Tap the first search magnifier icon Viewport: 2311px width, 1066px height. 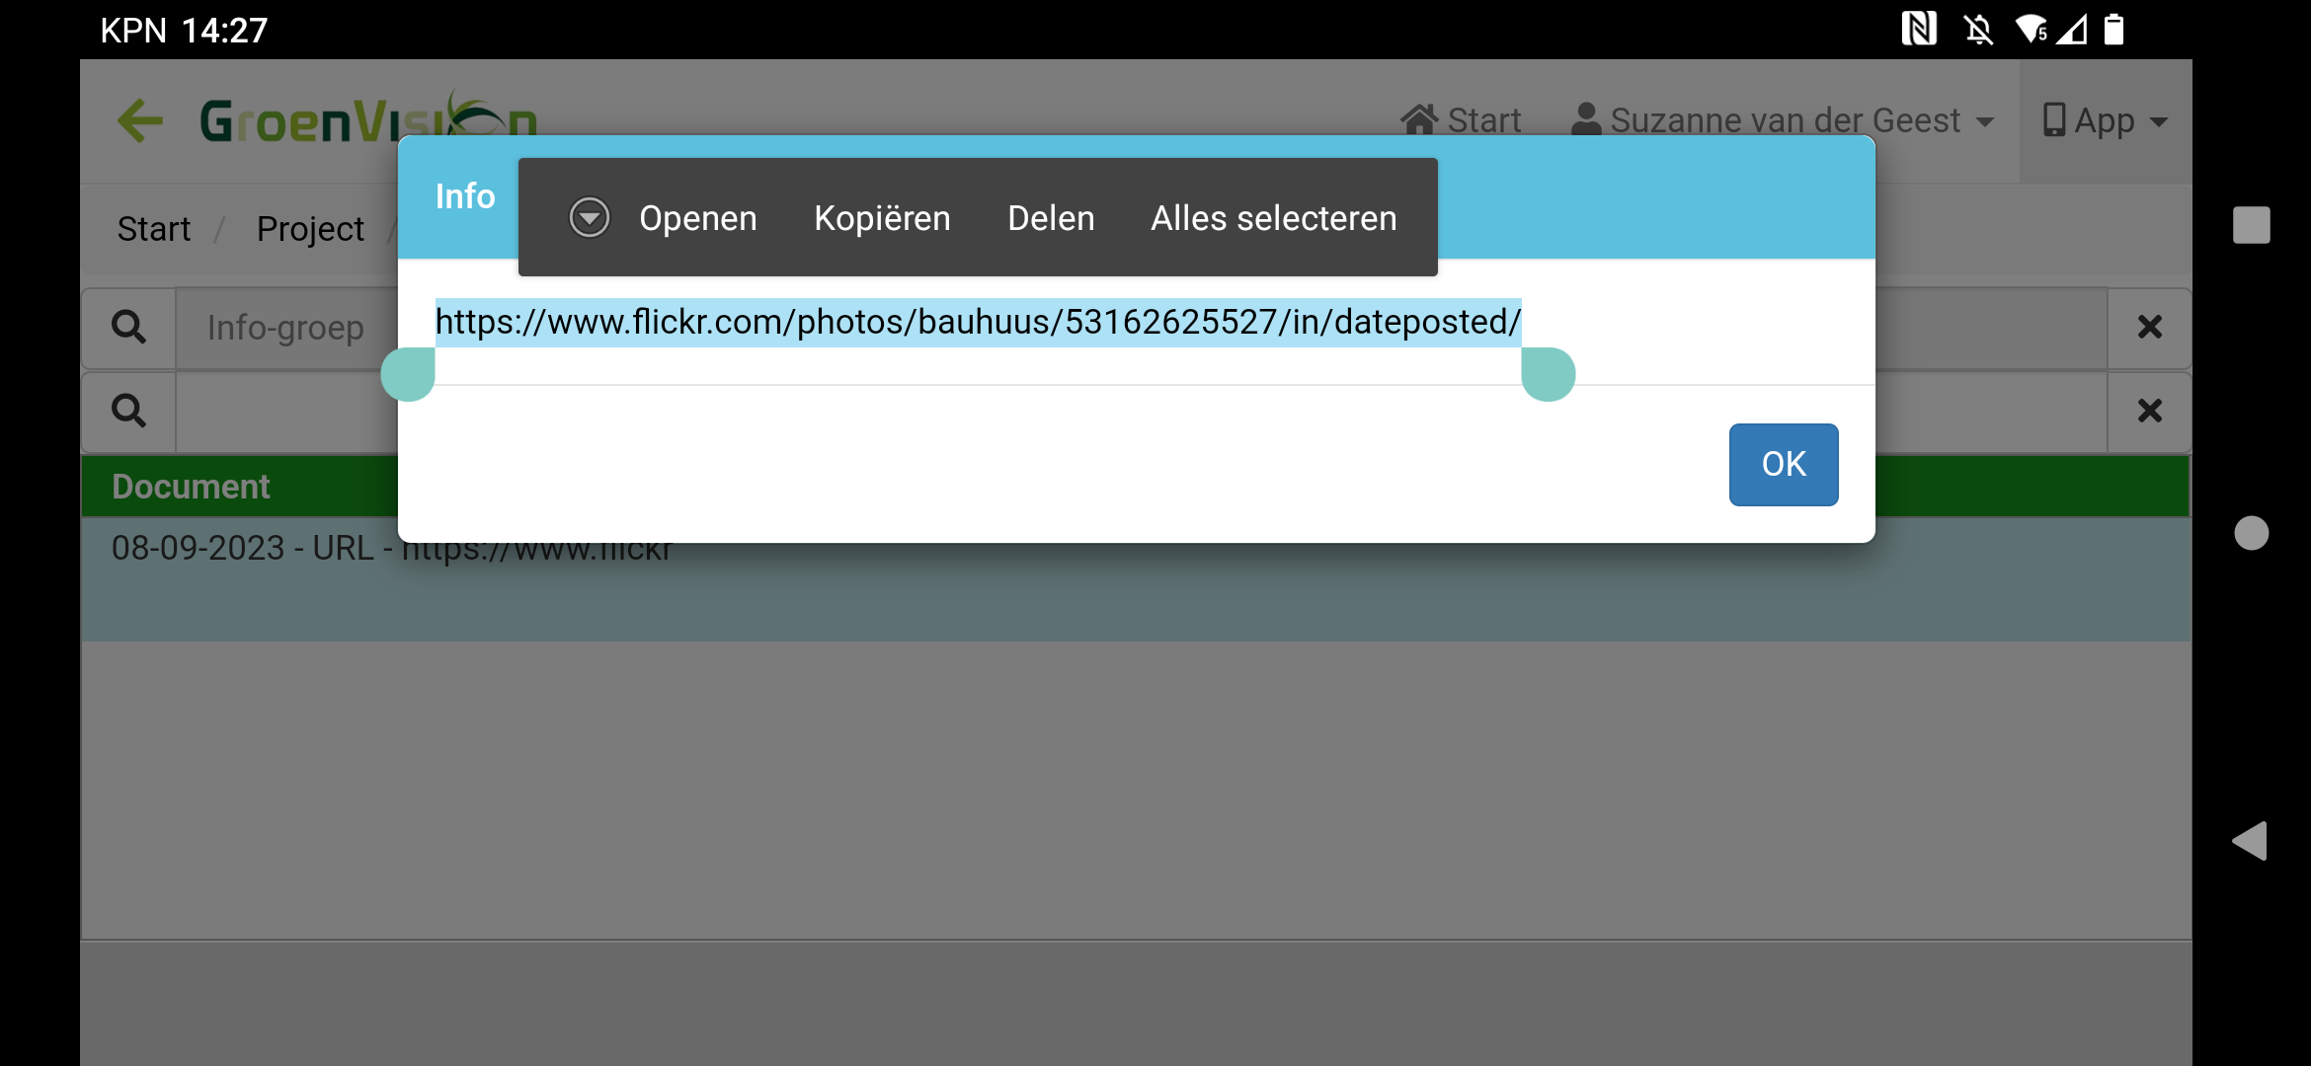coord(128,327)
